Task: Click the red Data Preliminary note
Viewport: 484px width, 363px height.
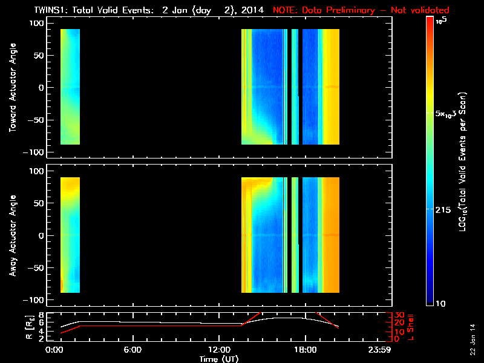Action: tap(361, 10)
